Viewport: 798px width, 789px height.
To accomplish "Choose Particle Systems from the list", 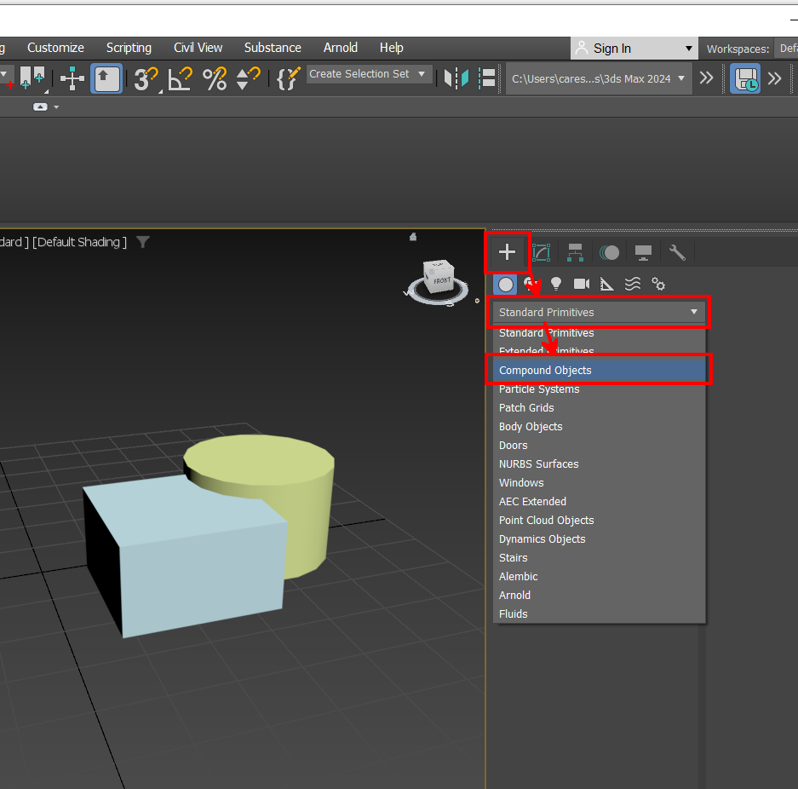I will pos(599,389).
